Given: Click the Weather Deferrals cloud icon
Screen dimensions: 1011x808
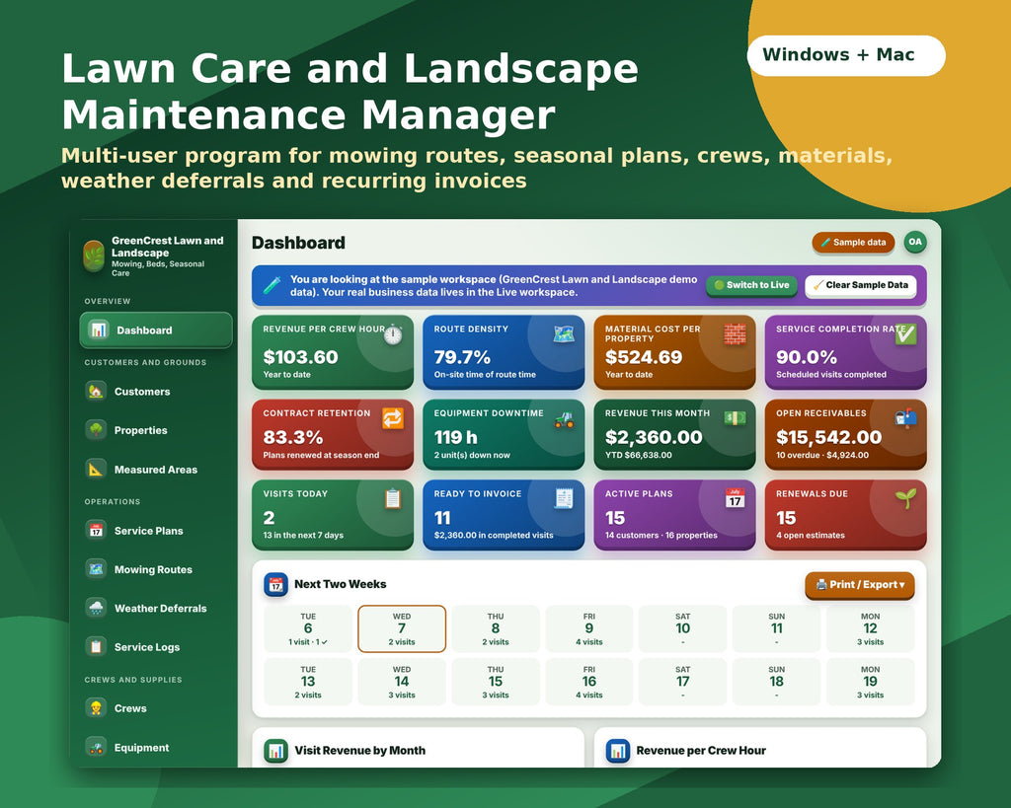Looking at the screenshot, I should [x=96, y=608].
